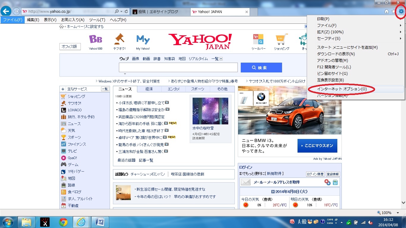Select アドオンの管理(M) menu entry
The height and width of the screenshot is (228, 406).
click(x=356, y=61)
